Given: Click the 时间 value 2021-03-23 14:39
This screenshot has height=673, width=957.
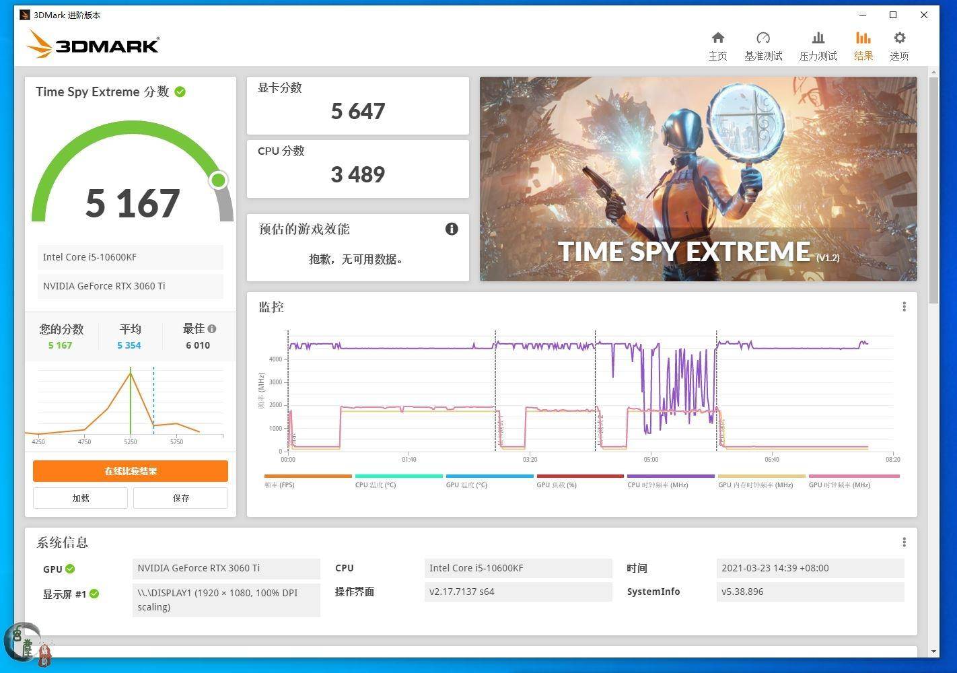Looking at the screenshot, I should point(810,568).
